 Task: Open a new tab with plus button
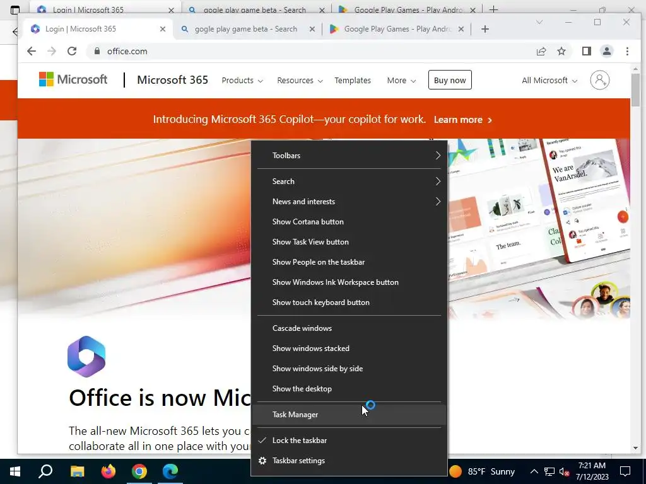(x=485, y=29)
